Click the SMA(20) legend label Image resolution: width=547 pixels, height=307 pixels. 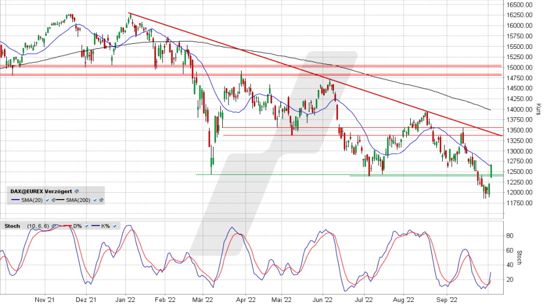tap(32, 200)
